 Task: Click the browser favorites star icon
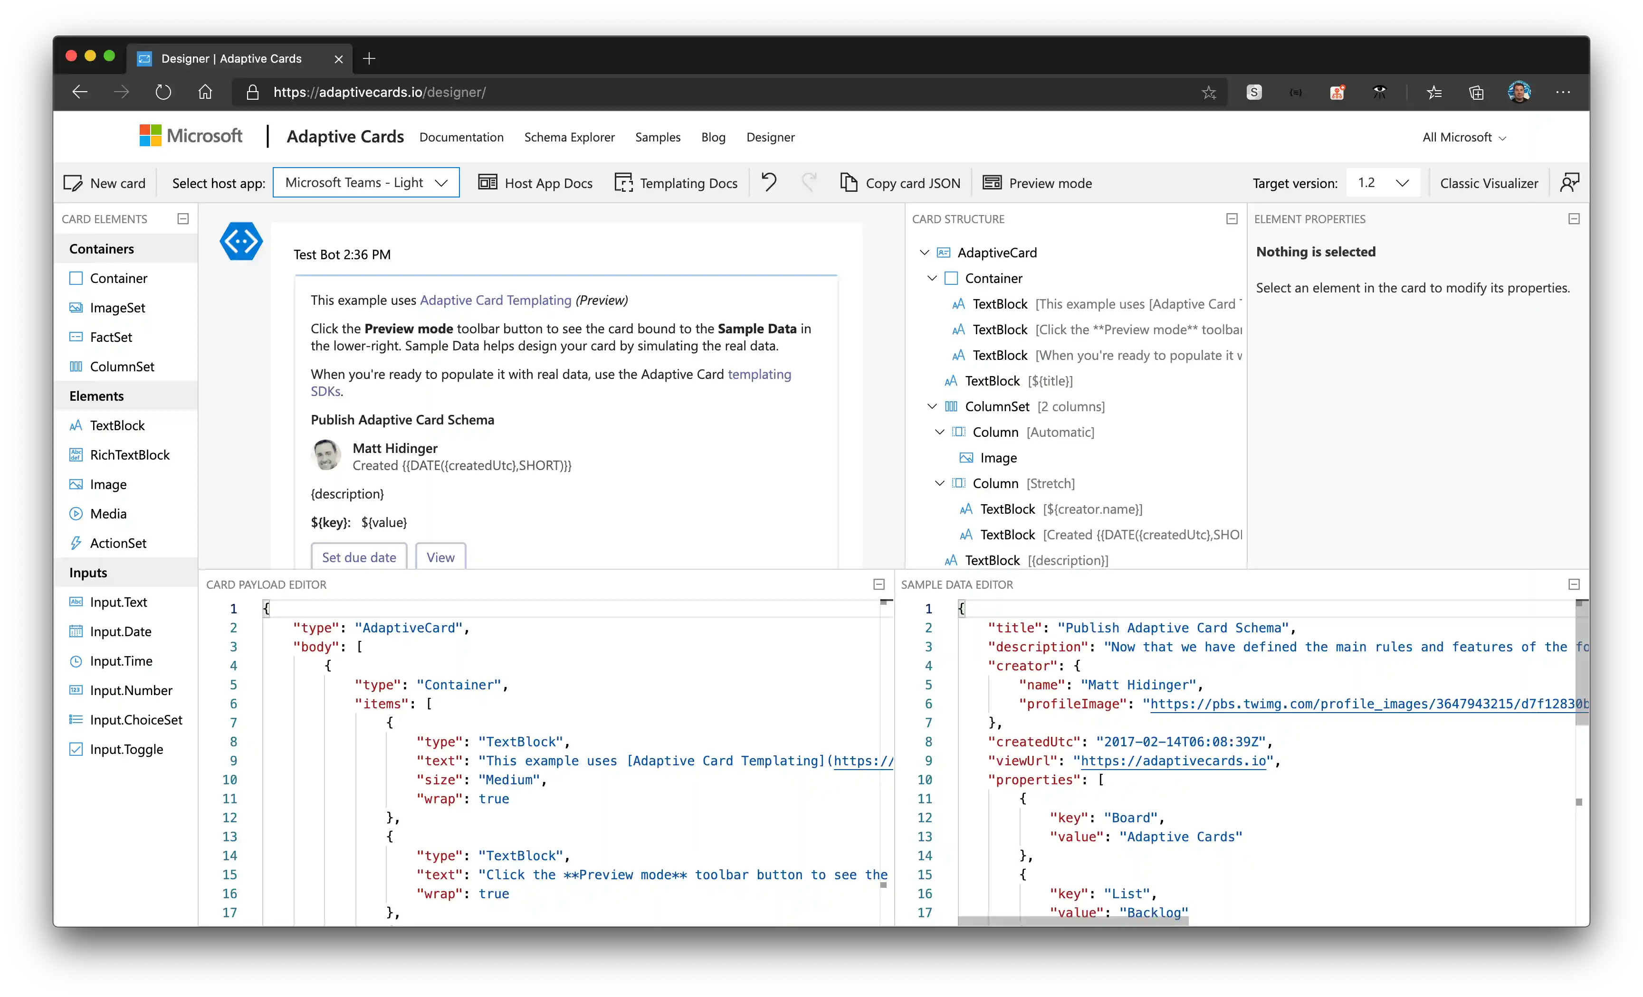click(1209, 93)
